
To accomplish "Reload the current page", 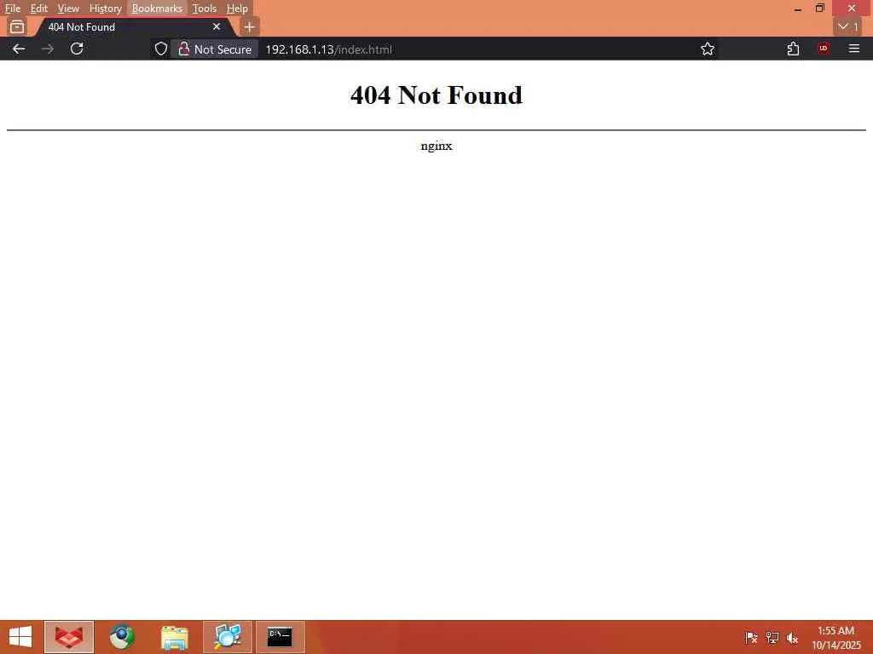I will tap(77, 49).
